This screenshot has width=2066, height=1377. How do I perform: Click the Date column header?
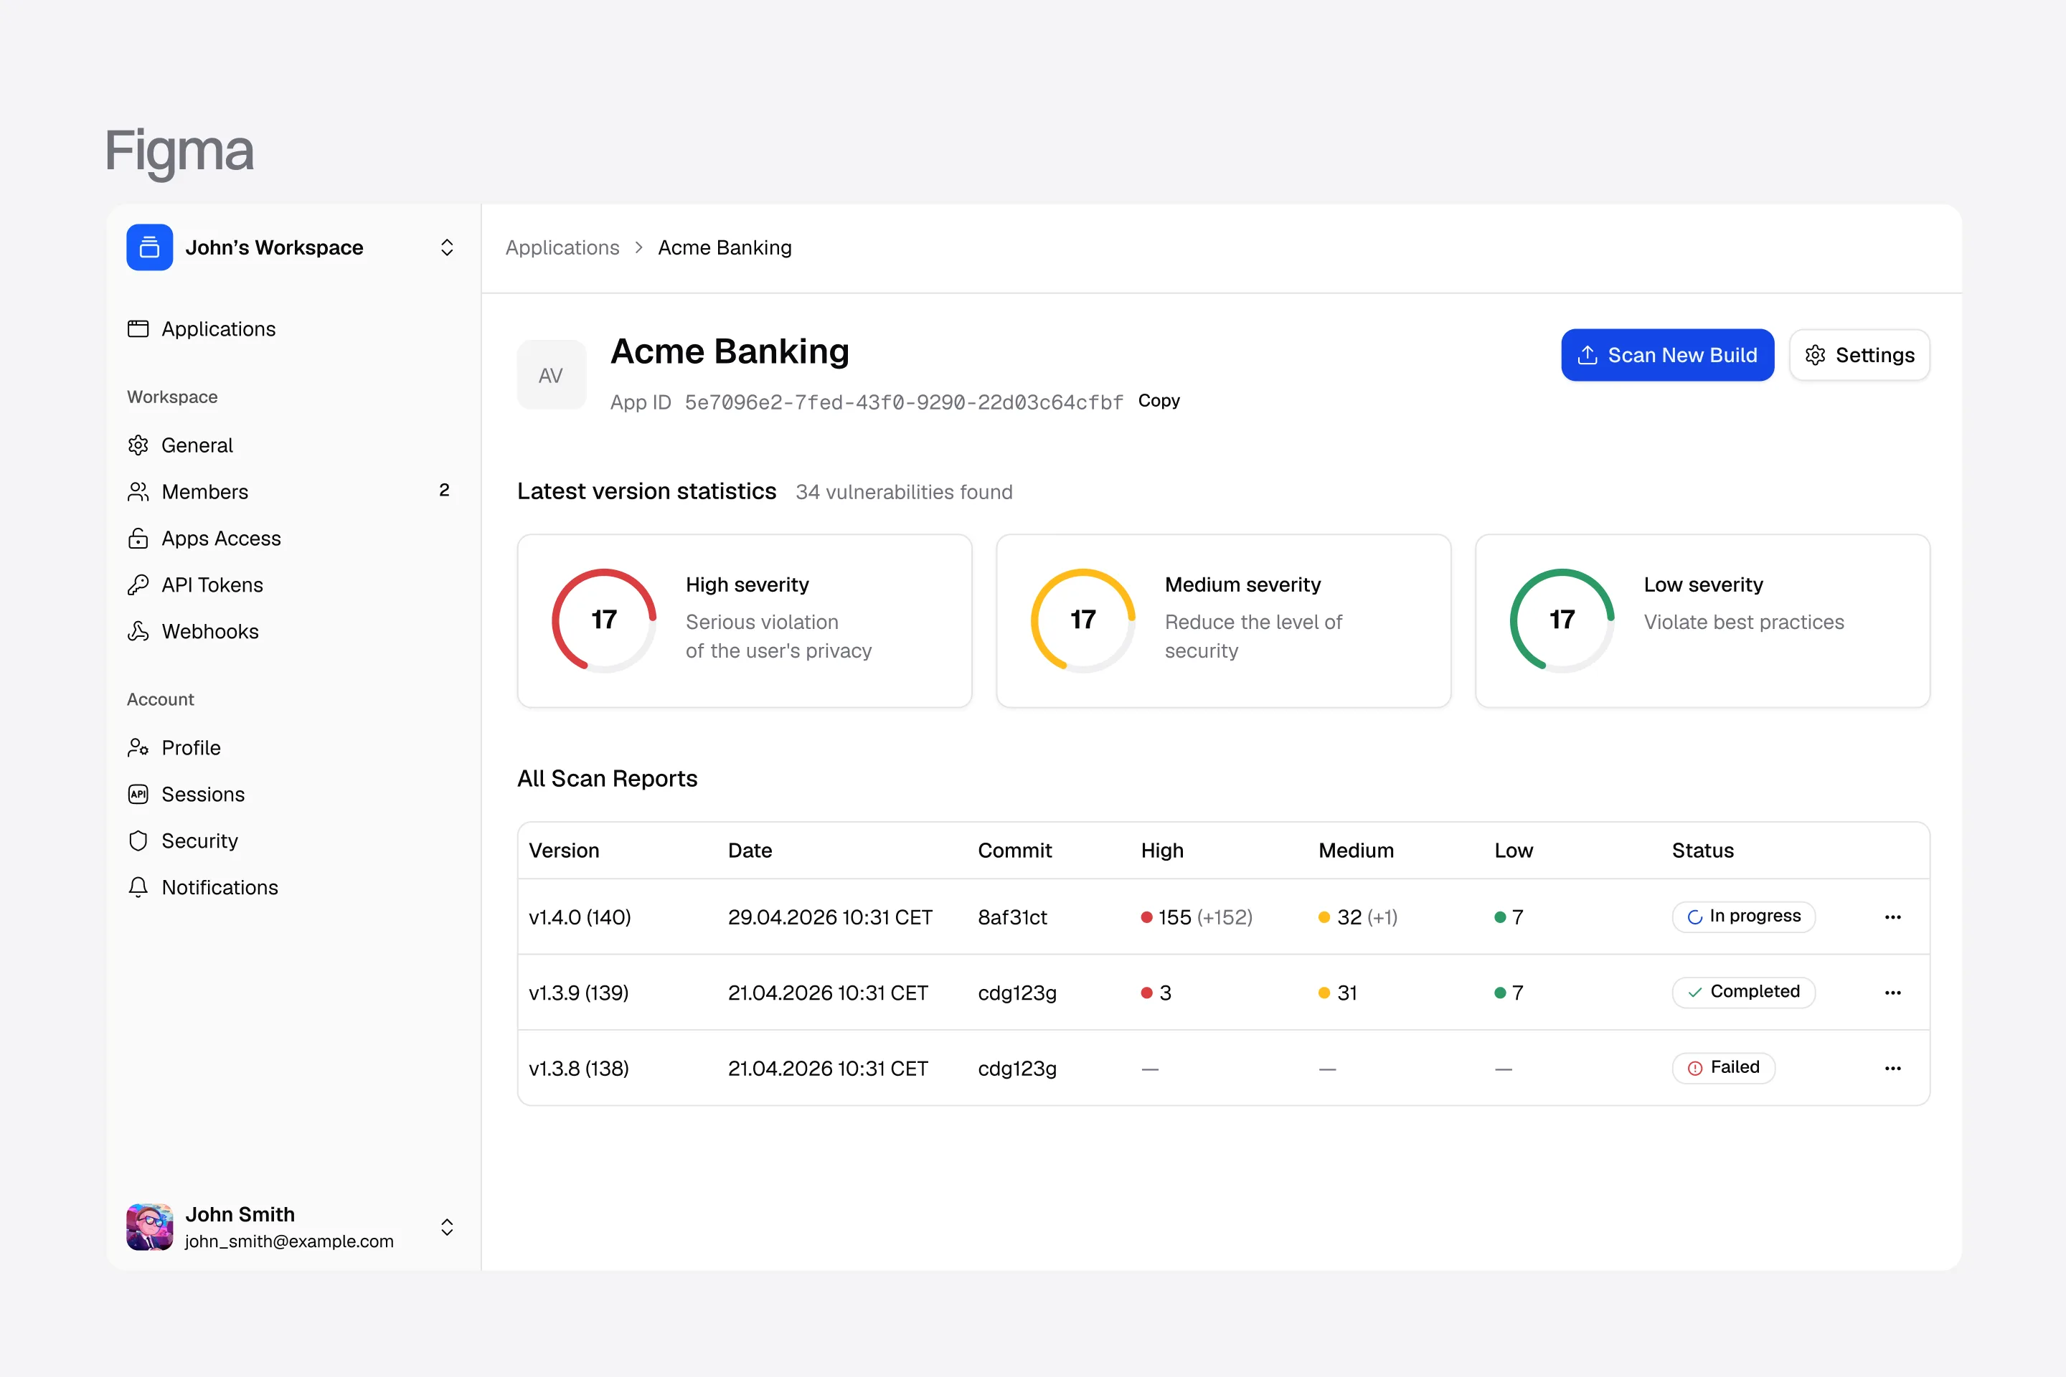749,850
